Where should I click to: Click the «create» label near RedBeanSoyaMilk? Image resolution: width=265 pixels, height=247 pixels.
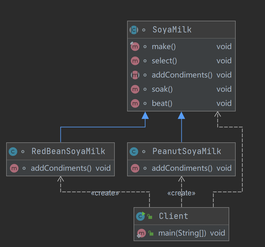[x=105, y=193]
